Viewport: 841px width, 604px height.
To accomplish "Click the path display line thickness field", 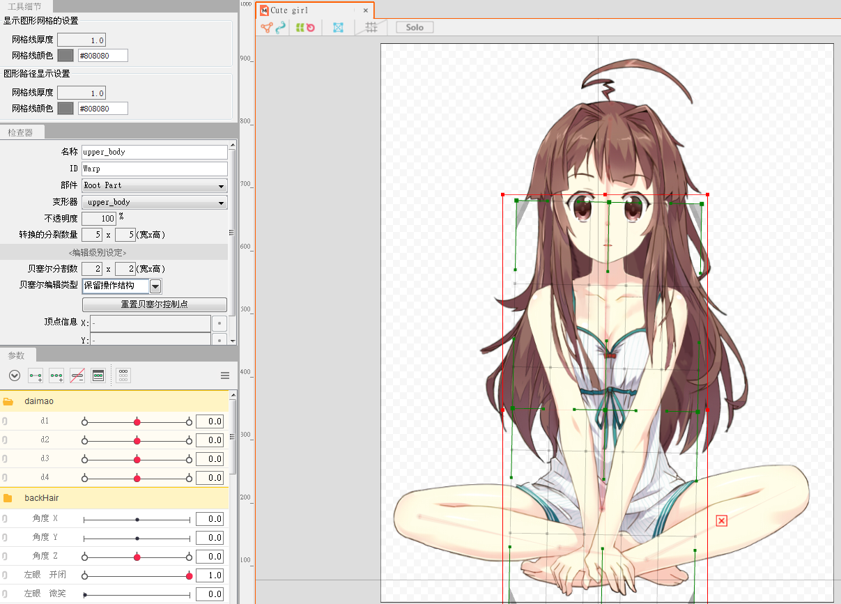I will [82, 93].
